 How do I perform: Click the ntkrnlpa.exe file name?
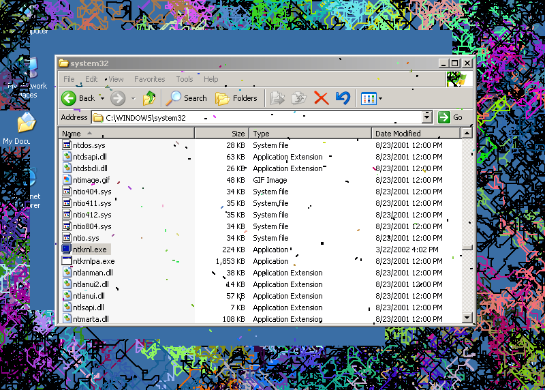tap(94, 261)
